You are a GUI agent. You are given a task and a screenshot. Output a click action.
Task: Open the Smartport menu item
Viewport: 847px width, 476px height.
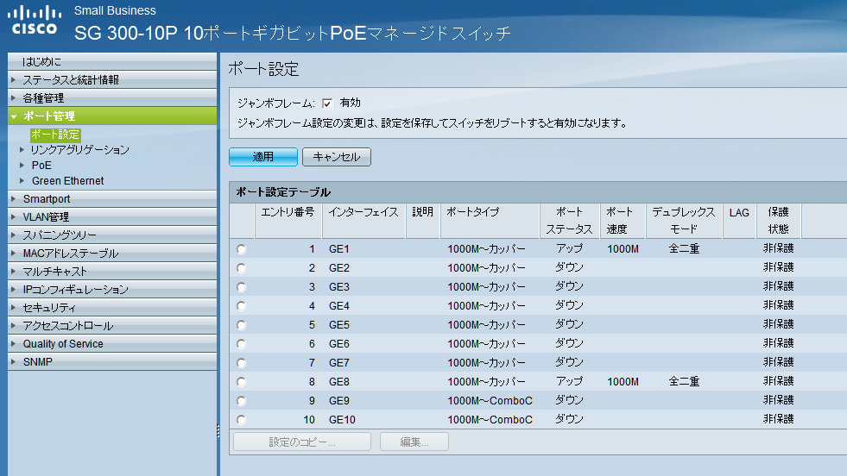tap(112, 198)
